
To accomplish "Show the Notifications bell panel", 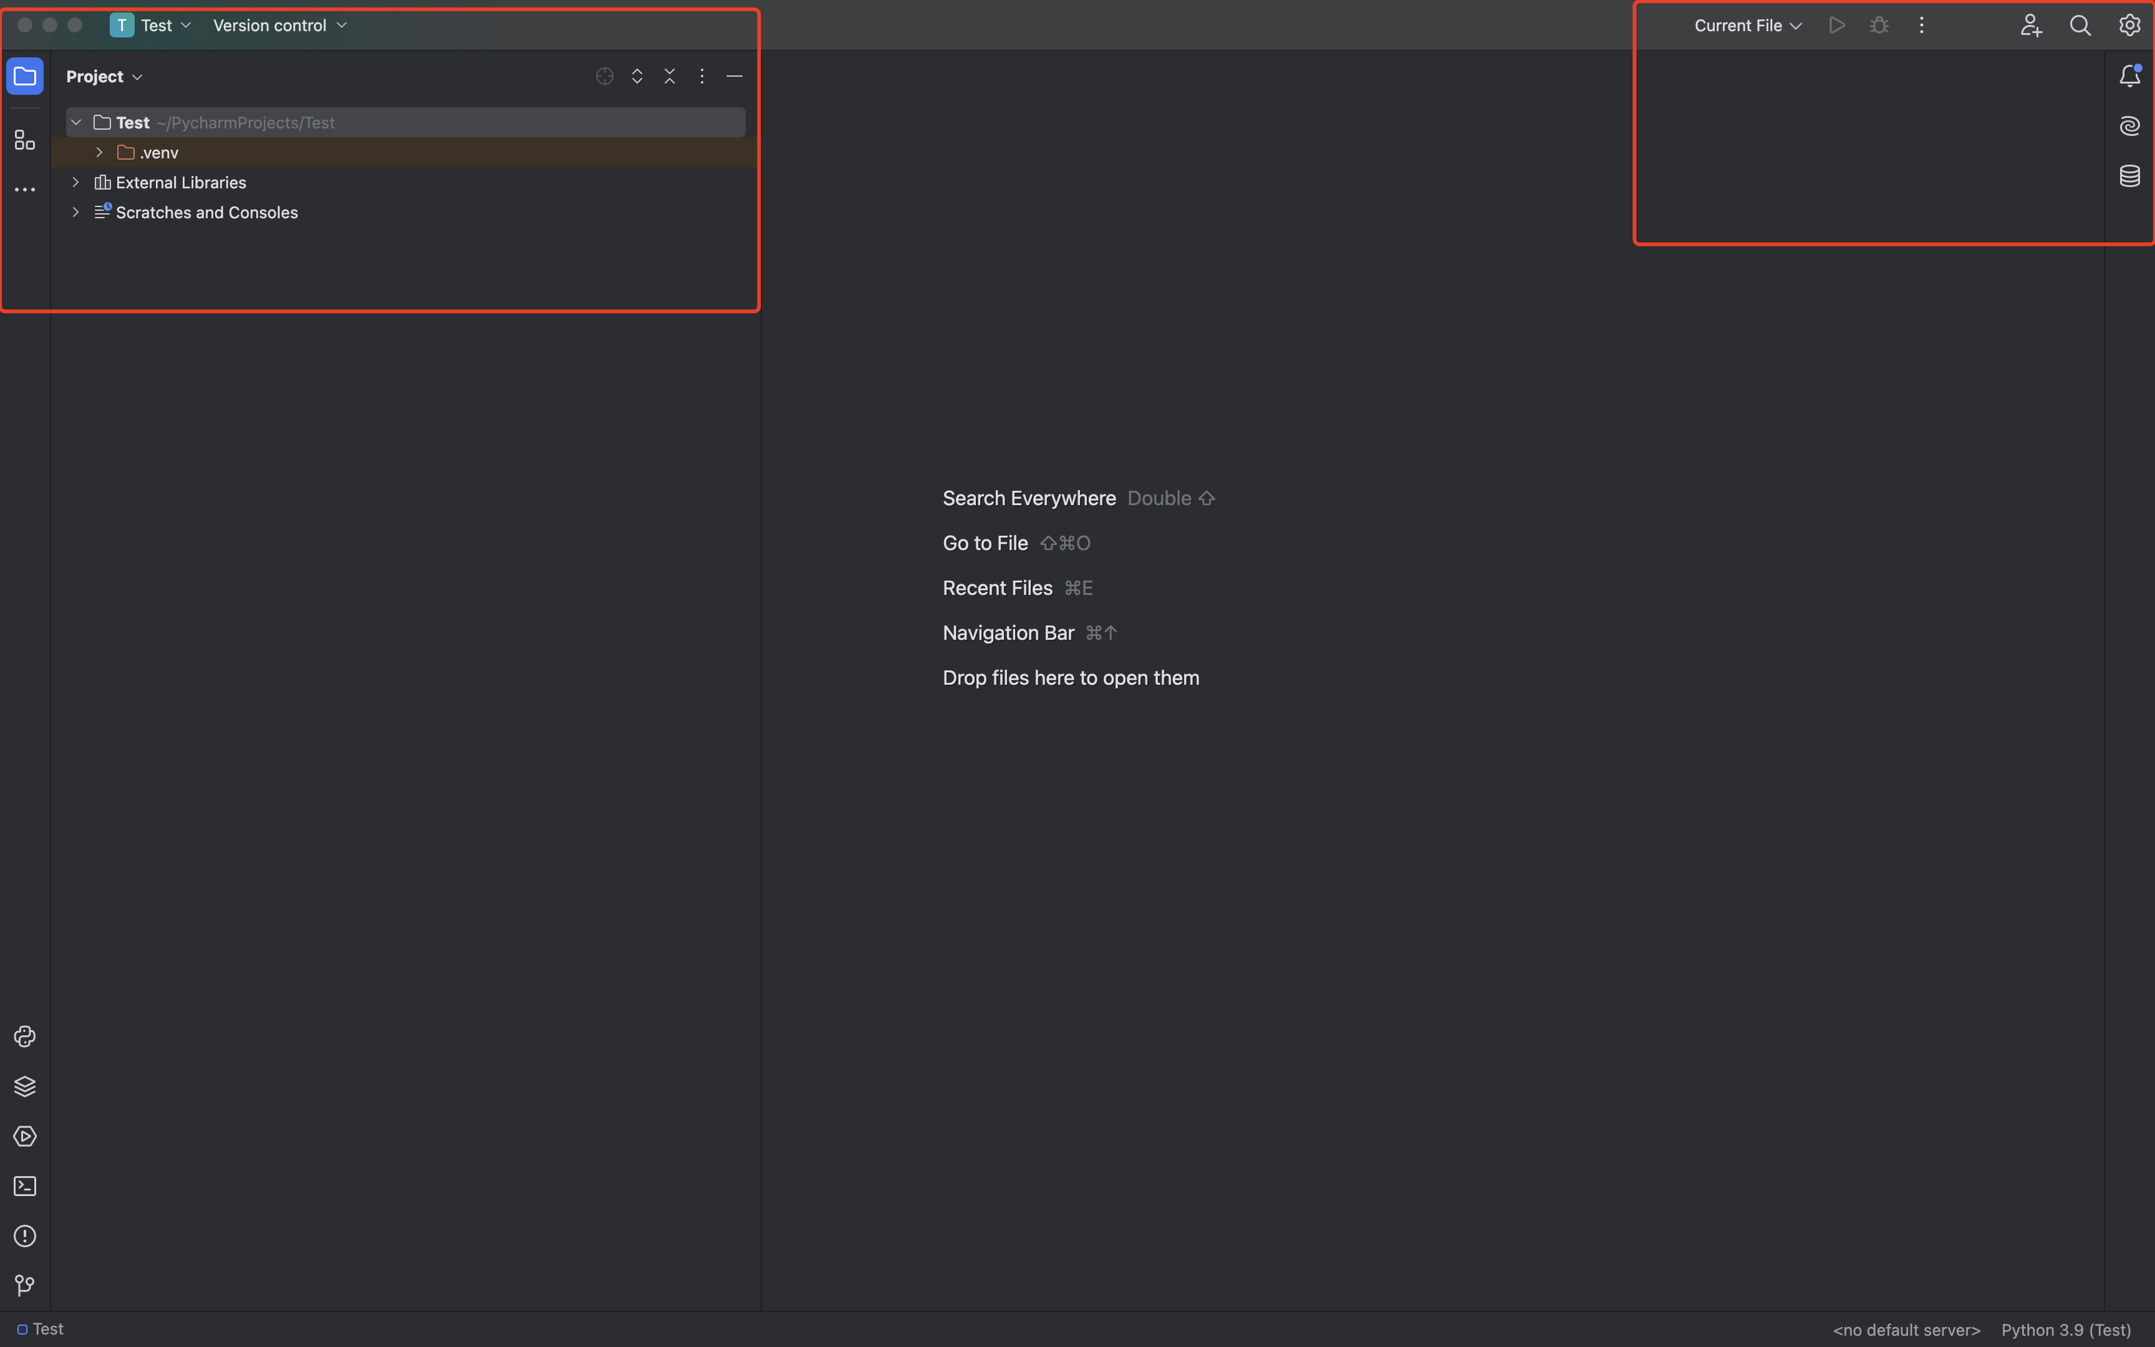I will pos(2129,77).
